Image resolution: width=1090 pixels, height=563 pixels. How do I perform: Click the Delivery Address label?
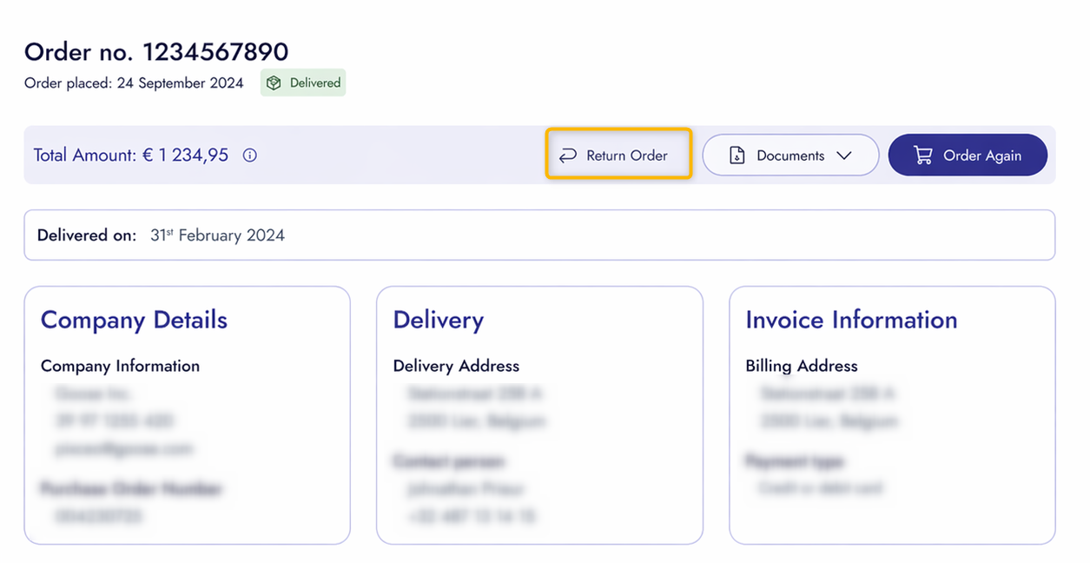point(456,366)
